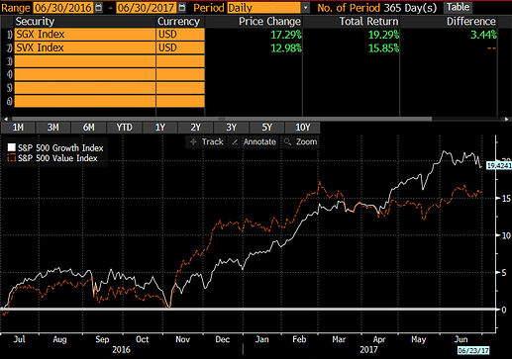Image resolution: width=512 pixels, height=359 pixels.
Task: Click row number 2) beside SVX Index
Action: click(x=9, y=48)
